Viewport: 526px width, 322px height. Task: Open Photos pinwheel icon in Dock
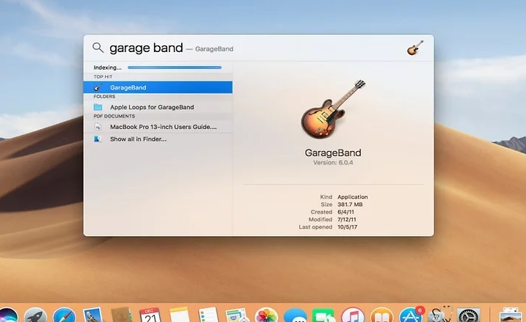[266, 315]
